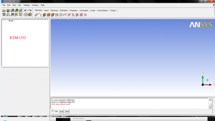Click the message log scroll-up arrow
The image size is (215, 121).
(x=210, y=99)
